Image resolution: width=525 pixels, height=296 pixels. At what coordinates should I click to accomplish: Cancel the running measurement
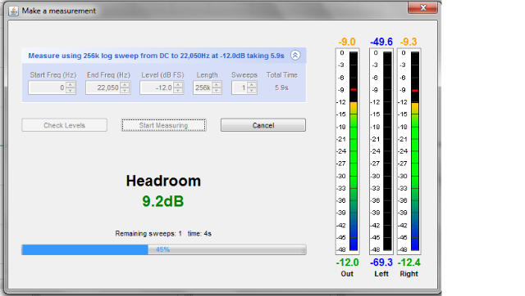[x=263, y=125]
